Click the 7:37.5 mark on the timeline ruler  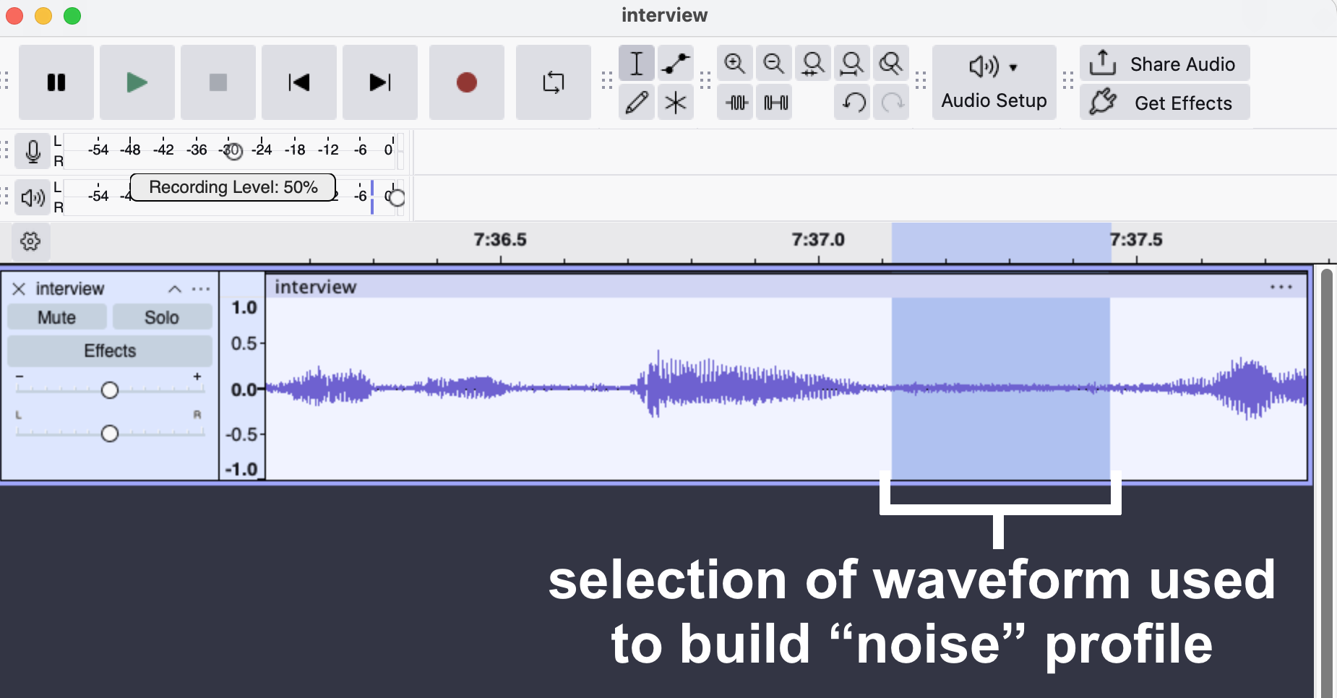[x=1137, y=240]
